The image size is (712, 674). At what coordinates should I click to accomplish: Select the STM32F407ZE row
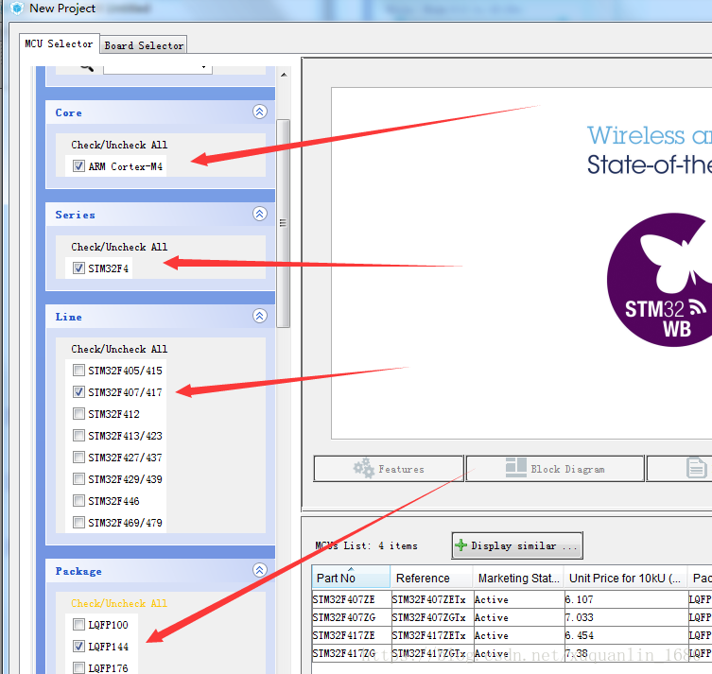(512, 599)
